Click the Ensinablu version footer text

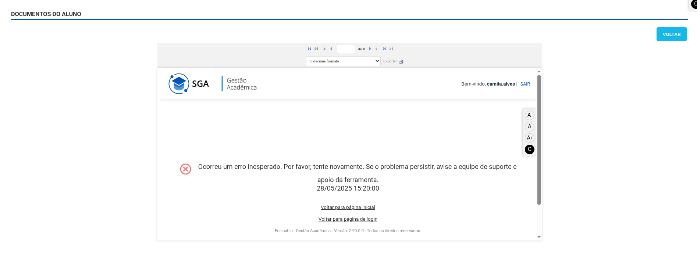348,231
